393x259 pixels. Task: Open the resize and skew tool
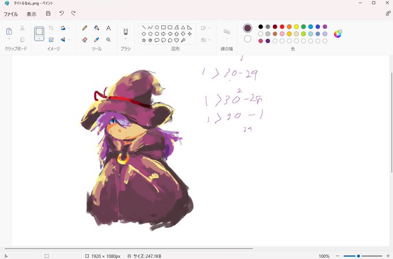click(x=51, y=40)
